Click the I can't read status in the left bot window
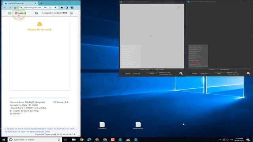This screenshot has height=142, width=253. 159,69
